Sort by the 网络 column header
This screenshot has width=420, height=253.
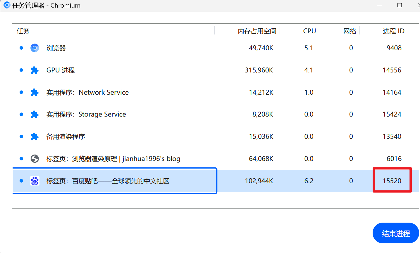[x=350, y=31]
